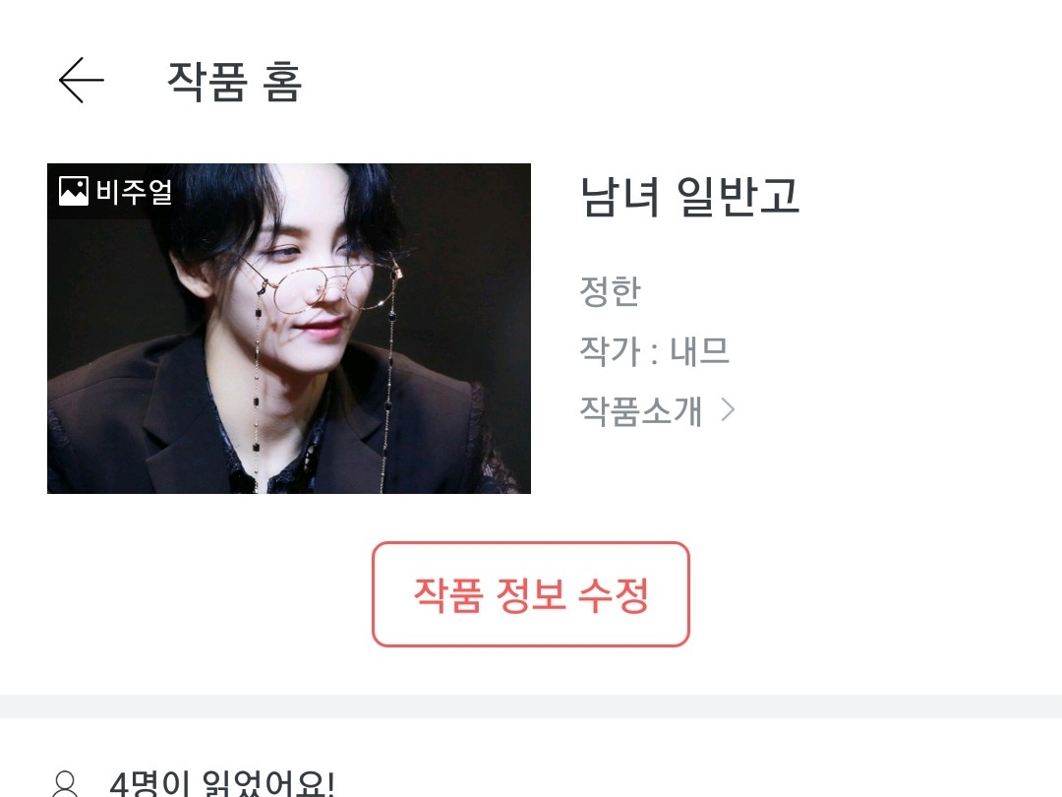This screenshot has height=797, width=1062.
Task: Click the gray section divider bar
Action: coord(531,706)
